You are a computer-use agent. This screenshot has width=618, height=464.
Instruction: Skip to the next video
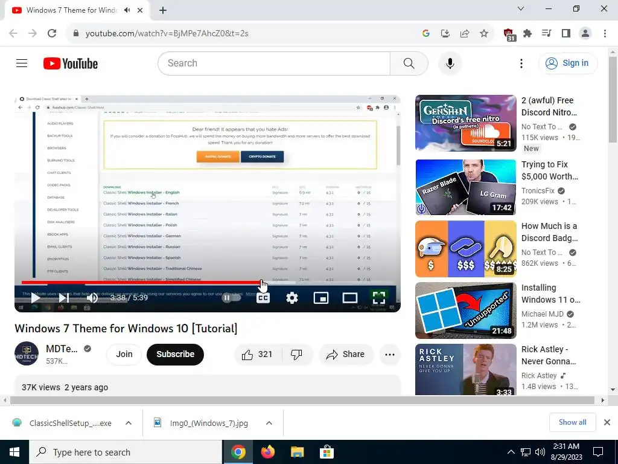coord(64,298)
